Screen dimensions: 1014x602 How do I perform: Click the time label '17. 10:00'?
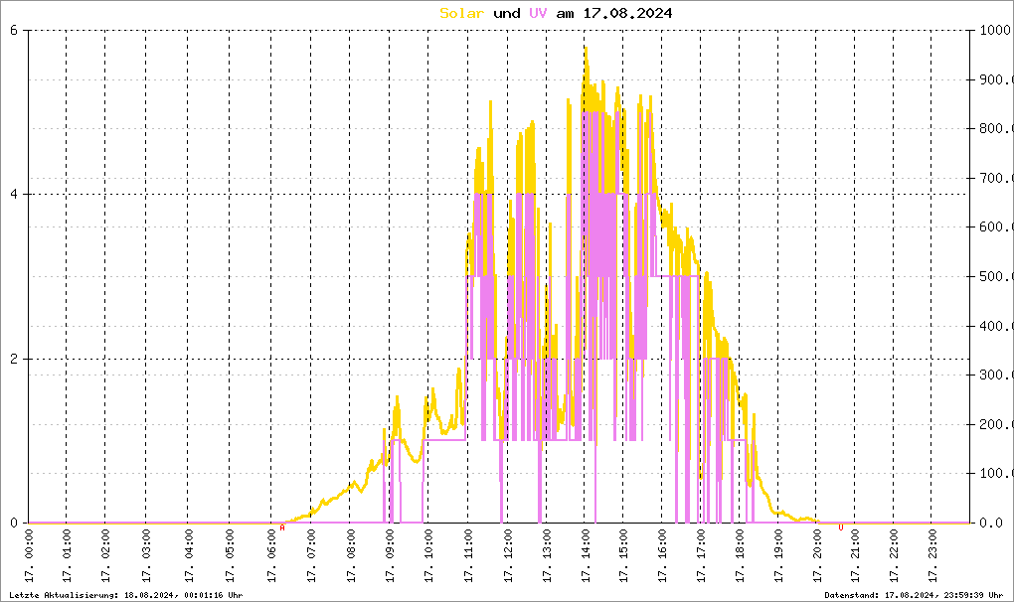tap(428, 555)
